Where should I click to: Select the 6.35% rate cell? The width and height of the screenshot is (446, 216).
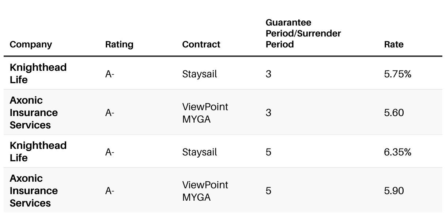(x=398, y=152)
